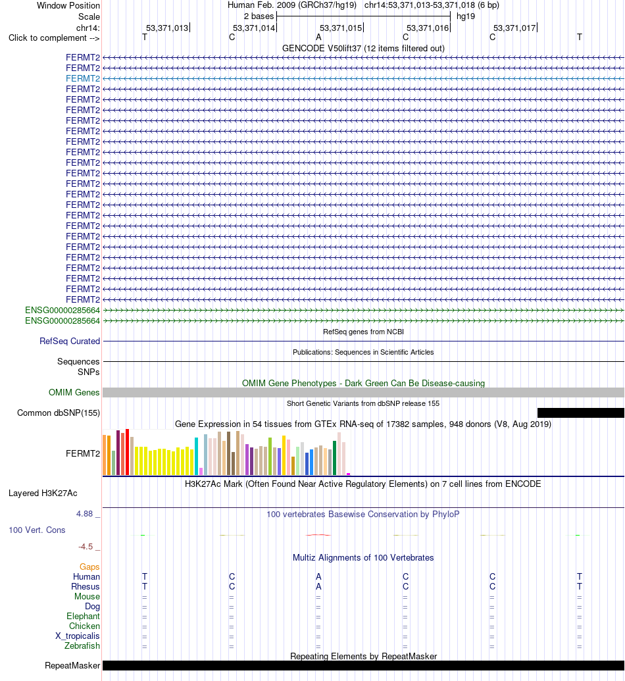Click the RepeatMasker track label
This screenshot has width=625, height=681.
(72, 666)
